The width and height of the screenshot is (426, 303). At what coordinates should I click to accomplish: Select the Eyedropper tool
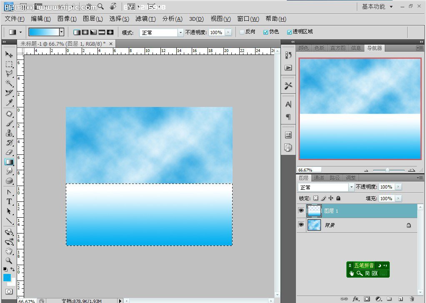pyautogui.click(x=9, y=103)
